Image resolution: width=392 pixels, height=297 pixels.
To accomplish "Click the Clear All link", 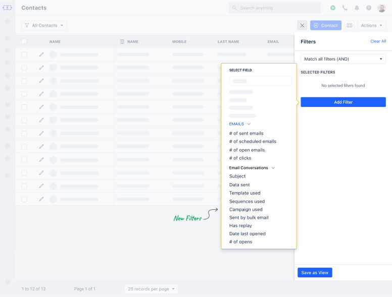I will pyautogui.click(x=378, y=41).
